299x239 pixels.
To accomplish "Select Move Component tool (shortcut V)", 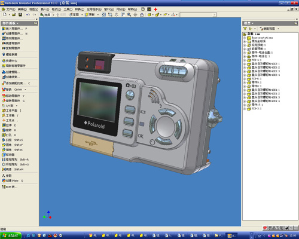I will 13,96.
